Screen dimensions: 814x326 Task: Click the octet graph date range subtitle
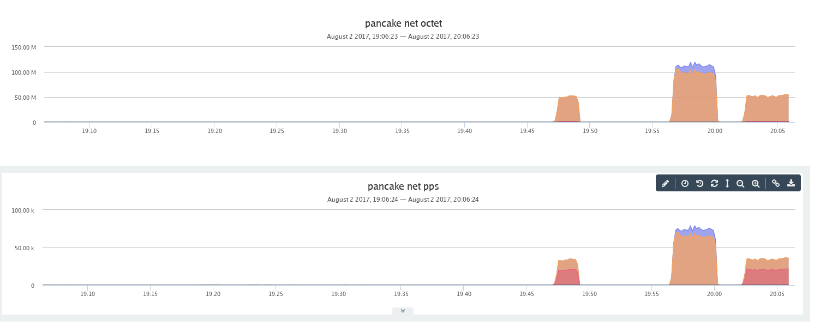coord(403,37)
